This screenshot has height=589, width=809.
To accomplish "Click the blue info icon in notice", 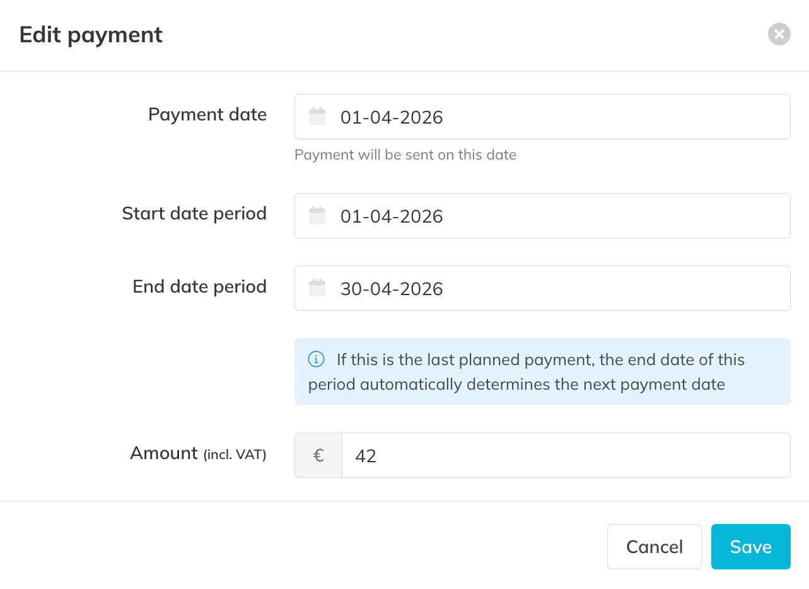I will pos(316,359).
